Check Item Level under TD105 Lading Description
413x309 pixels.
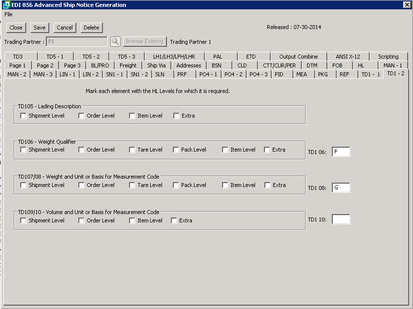pyautogui.click(x=132, y=116)
